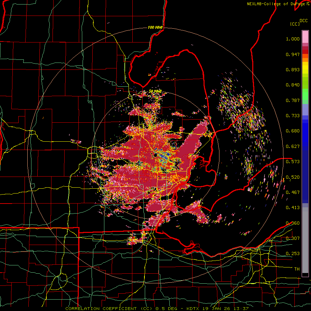Select the 0.573 scale value

293,162
